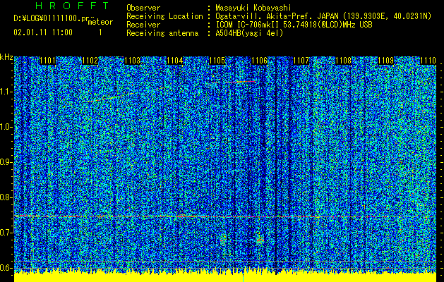Click the 'meteor' label

pos(100,22)
